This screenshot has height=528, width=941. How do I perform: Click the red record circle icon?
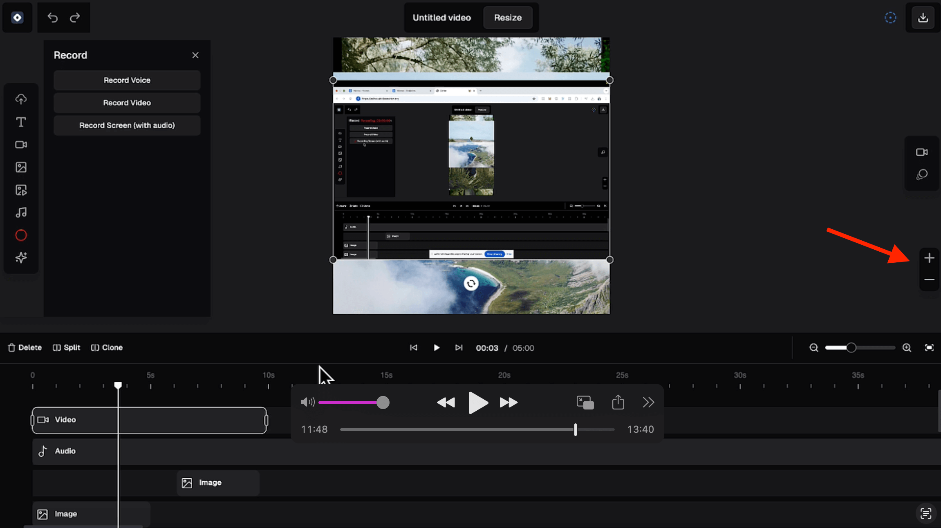[21, 235]
